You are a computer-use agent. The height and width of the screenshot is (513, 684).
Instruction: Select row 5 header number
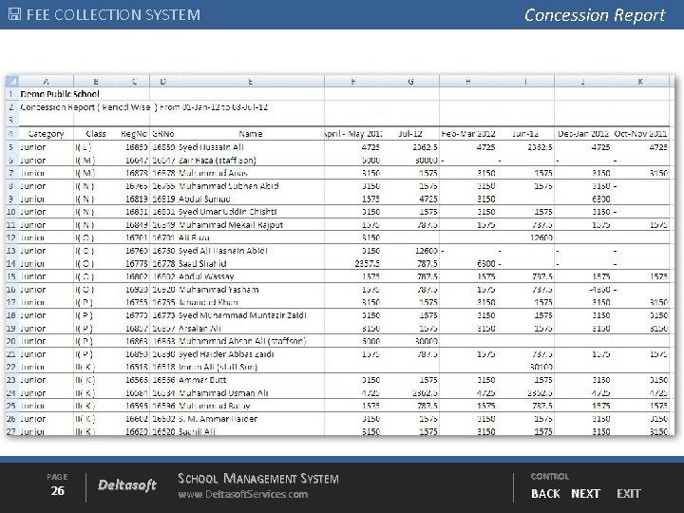(11, 147)
